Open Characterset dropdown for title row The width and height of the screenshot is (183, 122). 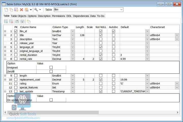pos(177,35)
